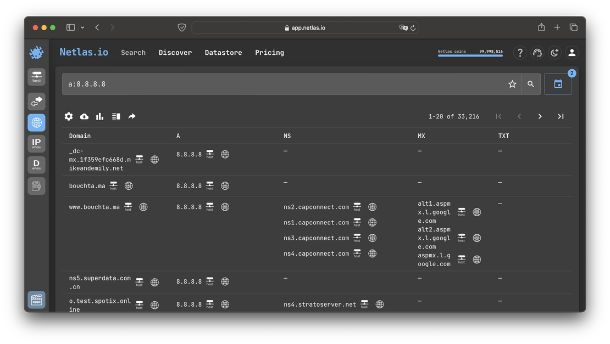The image size is (610, 344).
Task: Open the statistics bar chart icon
Action: [99, 116]
